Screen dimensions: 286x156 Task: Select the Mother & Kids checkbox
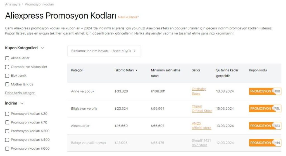tap(7, 84)
